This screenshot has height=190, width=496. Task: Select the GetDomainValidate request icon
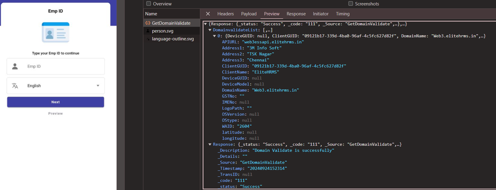(x=148, y=23)
